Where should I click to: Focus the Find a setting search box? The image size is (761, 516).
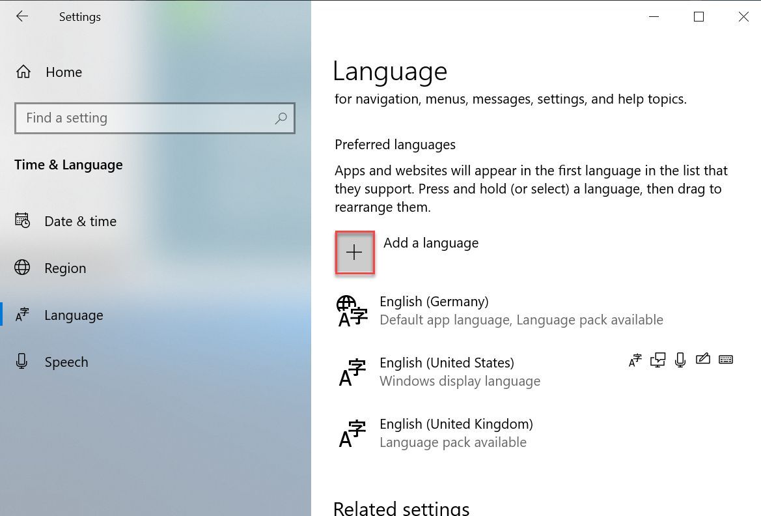(x=155, y=118)
